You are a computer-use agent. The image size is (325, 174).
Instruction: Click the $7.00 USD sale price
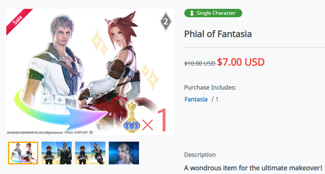click(x=241, y=62)
